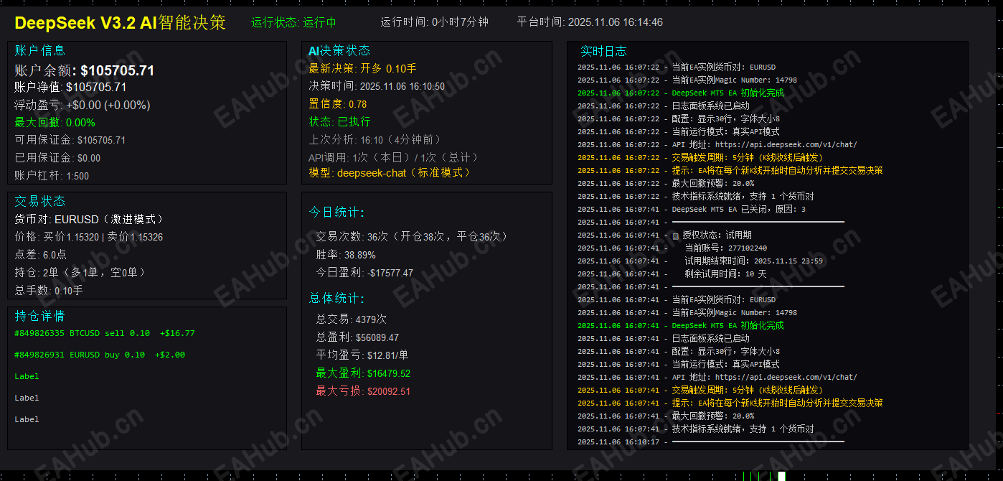Click the 账户净值 $105705.71 line
Image resolution: width=1003 pixels, height=481 pixels.
click(70, 88)
